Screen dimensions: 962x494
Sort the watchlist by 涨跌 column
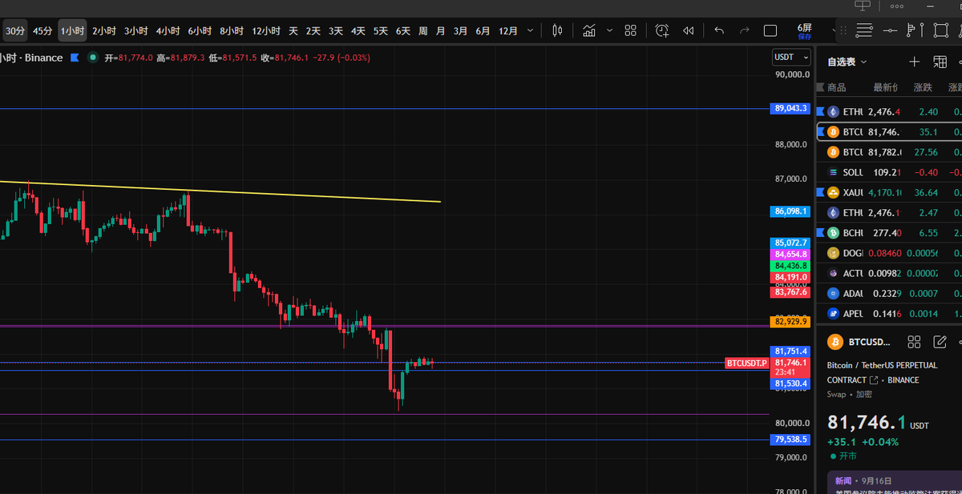(x=923, y=87)
